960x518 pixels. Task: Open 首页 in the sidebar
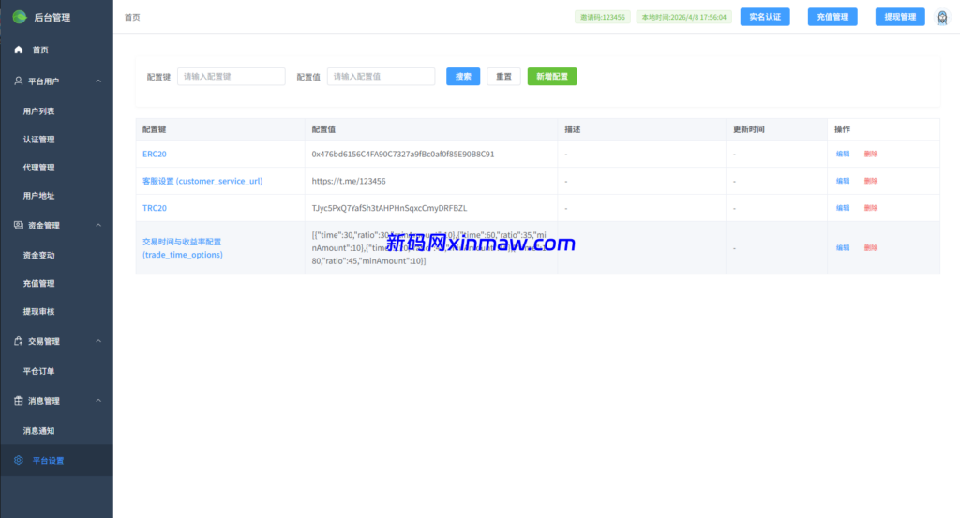56,50
